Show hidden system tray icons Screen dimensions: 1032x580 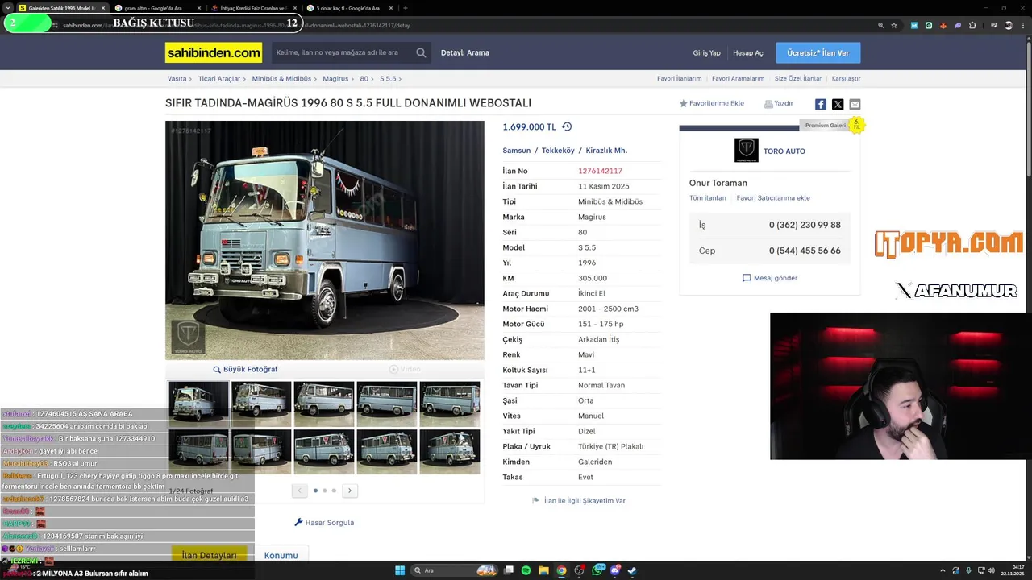point(943,570)
